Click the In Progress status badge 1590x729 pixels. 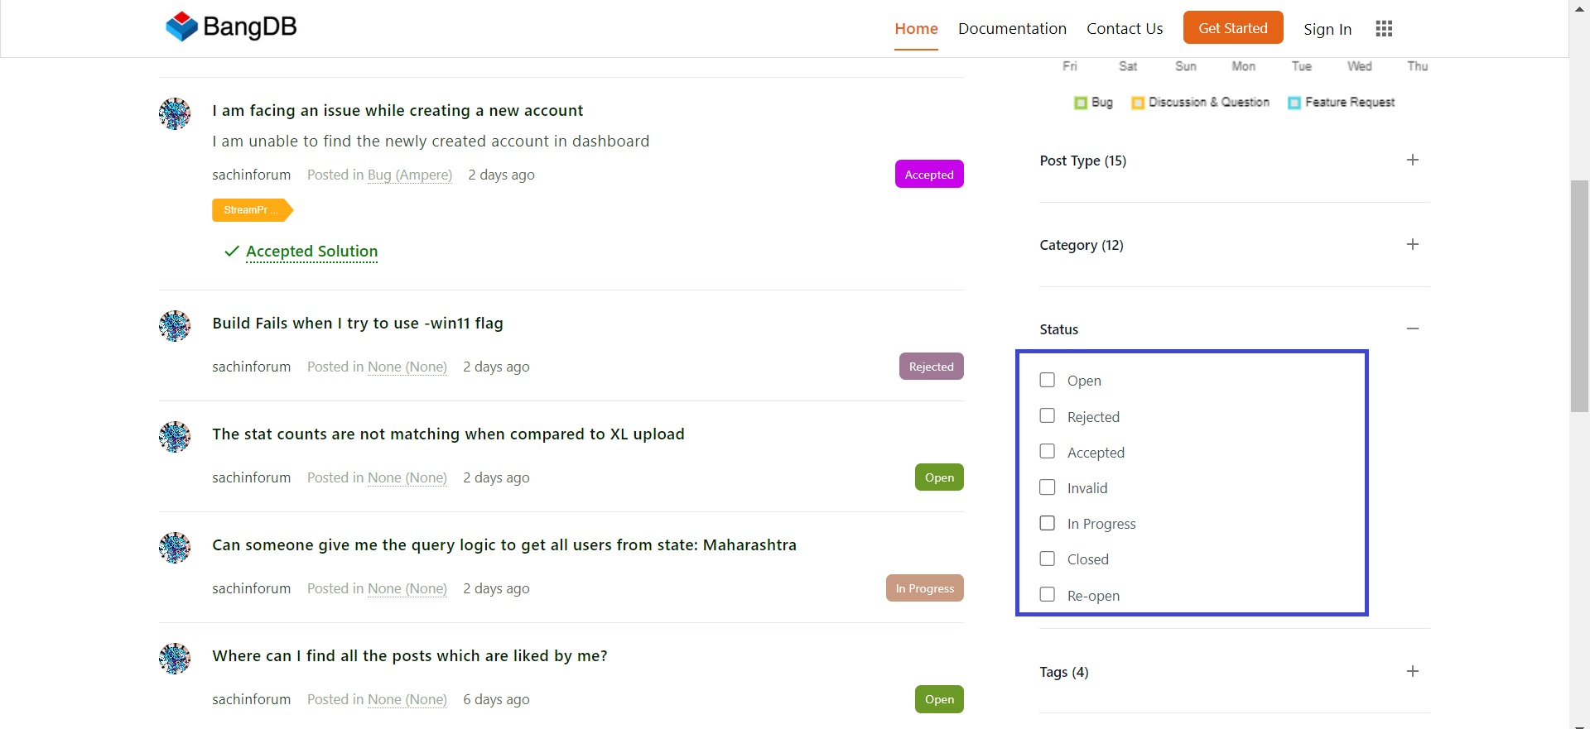pos(925,588)
